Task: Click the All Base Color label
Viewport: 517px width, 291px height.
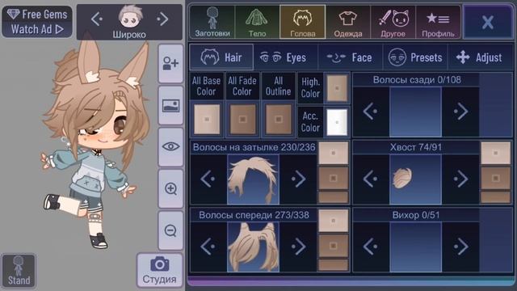Action: click(206, 86)
